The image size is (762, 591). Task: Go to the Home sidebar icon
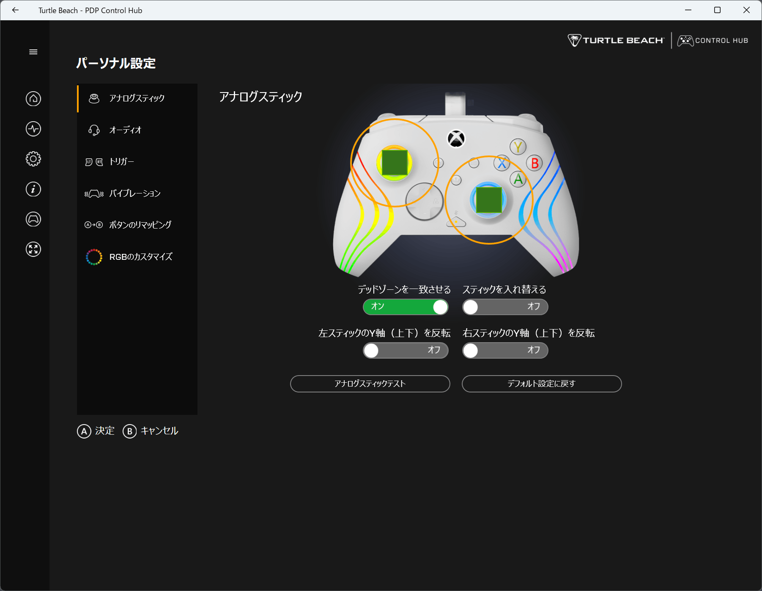(33, 99)
